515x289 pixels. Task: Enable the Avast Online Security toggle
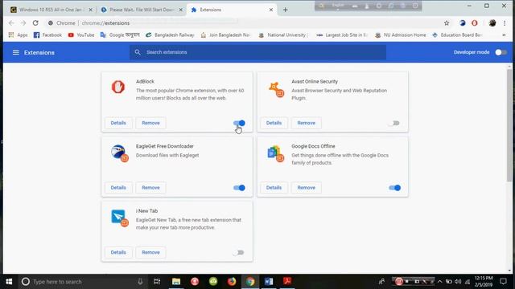[394, 123]
